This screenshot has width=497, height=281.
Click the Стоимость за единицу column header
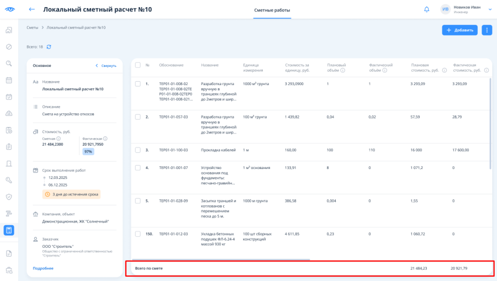click(x=297, y=67)
